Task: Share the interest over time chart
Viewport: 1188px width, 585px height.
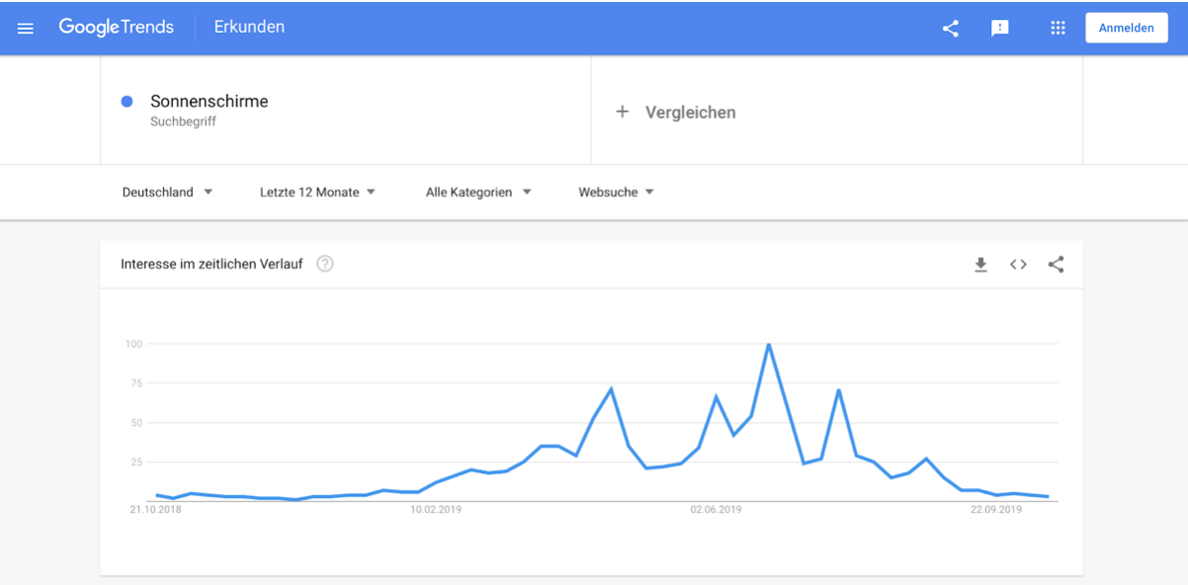Action: [x=1056, y=264]
